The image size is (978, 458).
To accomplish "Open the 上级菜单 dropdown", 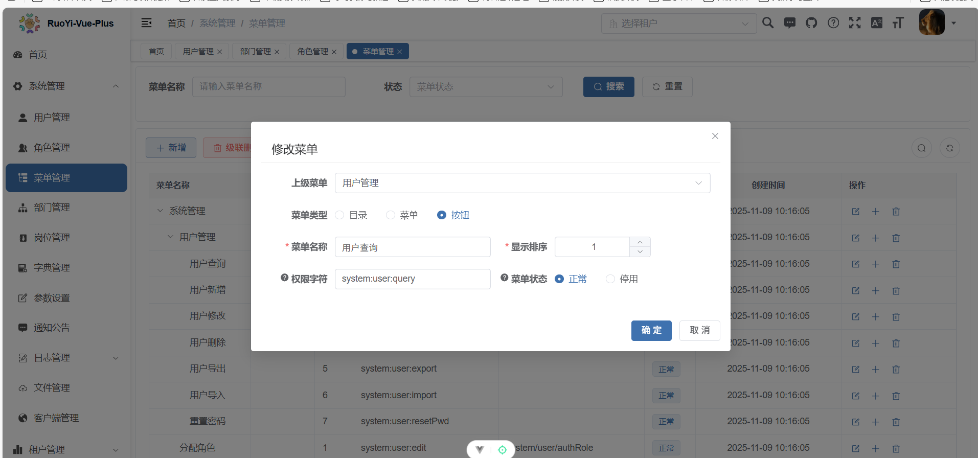I will pyautogui.click(x=522, y=183).
